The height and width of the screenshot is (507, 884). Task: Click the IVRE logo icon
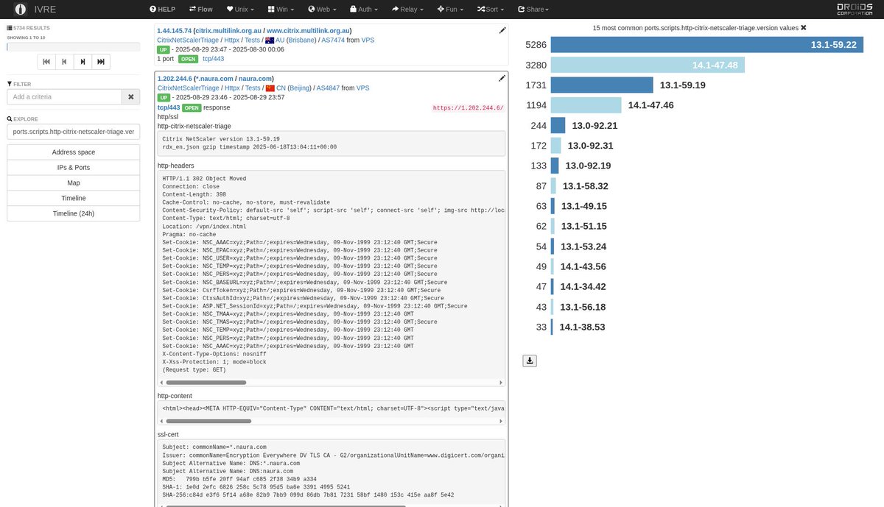(19, 10)
